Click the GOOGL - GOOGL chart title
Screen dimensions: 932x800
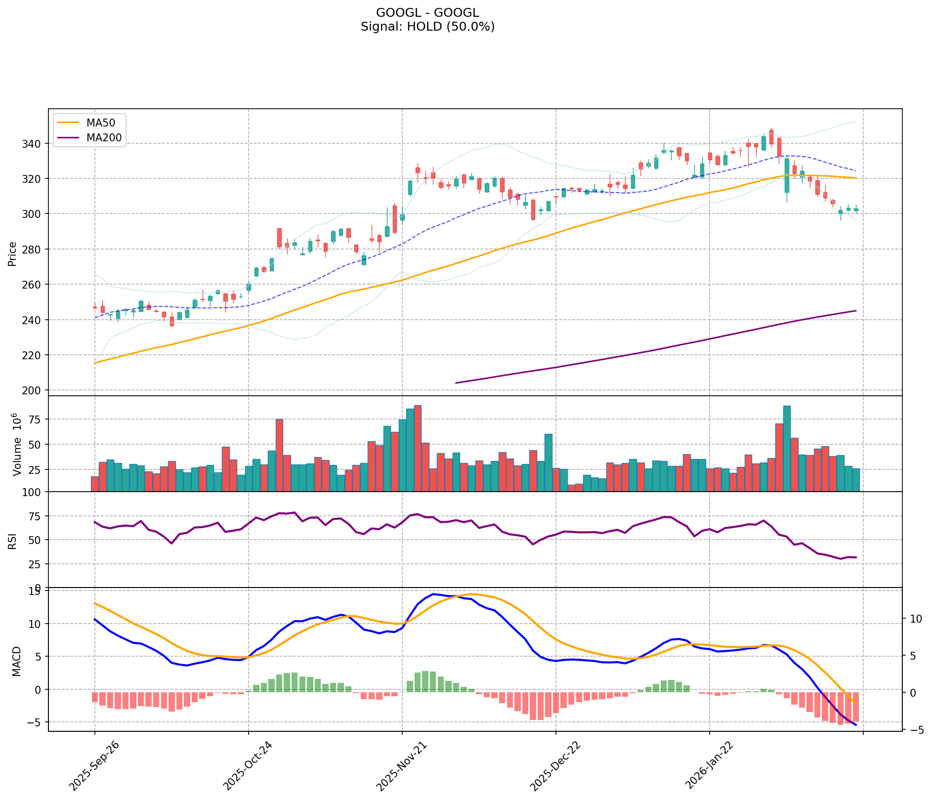click(427, 13)
